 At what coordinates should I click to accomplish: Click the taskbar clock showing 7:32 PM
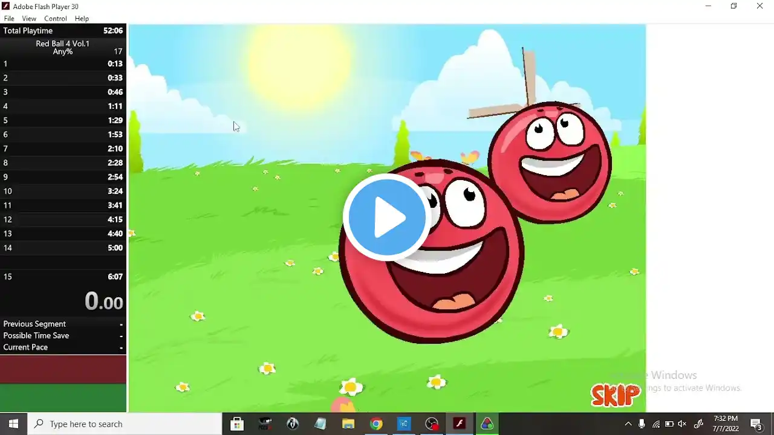point(726,424)
